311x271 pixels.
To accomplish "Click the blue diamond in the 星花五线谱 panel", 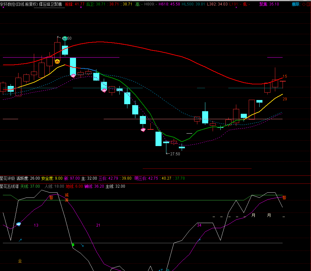I will pyautogui.click(x=19, y=224).
